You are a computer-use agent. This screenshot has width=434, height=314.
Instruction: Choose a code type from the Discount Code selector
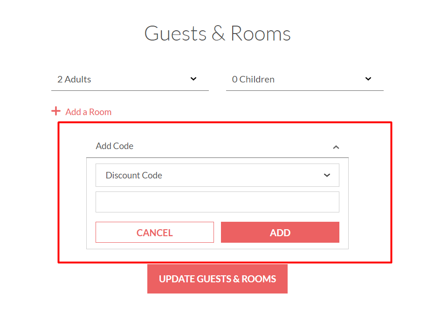pyautogui.click(x=217, y=175)
